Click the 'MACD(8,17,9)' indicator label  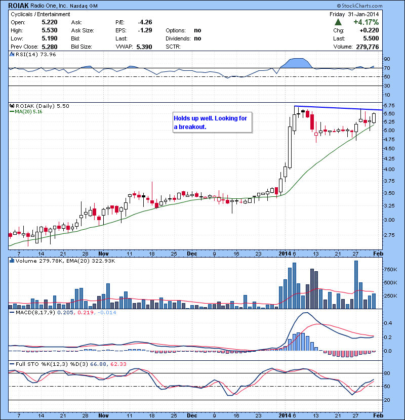(x=35, y=312)
